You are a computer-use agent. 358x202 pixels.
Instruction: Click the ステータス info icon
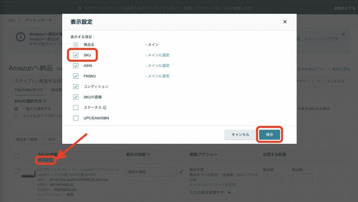coord(105,107)
